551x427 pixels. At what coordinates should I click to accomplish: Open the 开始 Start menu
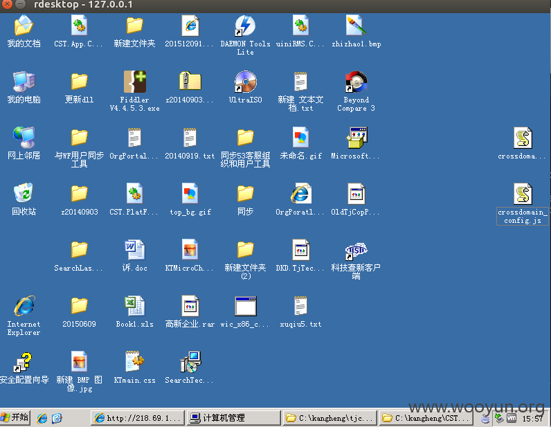15,418
